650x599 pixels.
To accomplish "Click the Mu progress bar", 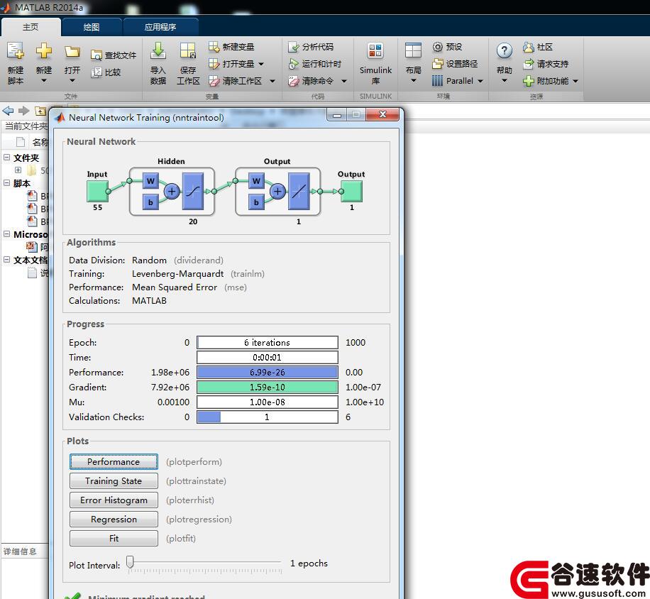I will point(268,402).
